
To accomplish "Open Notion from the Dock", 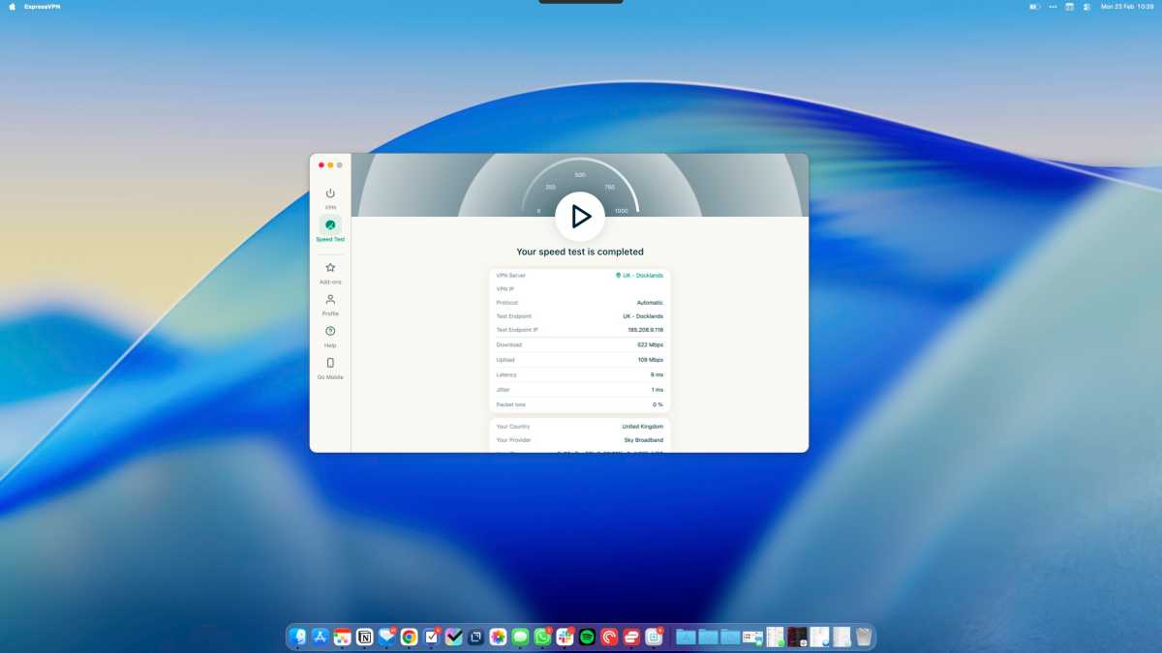I will (365, 637).
